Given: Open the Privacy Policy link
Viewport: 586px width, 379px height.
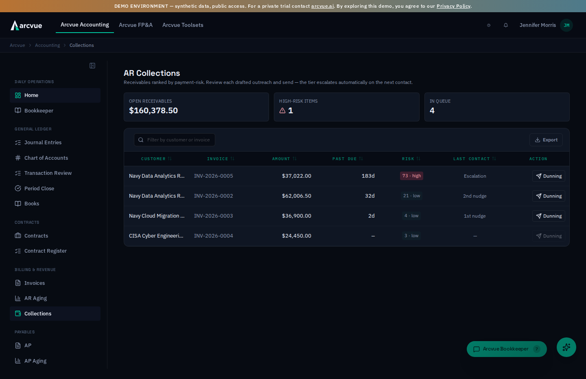Looking at the screenshot, I should 453,6.
